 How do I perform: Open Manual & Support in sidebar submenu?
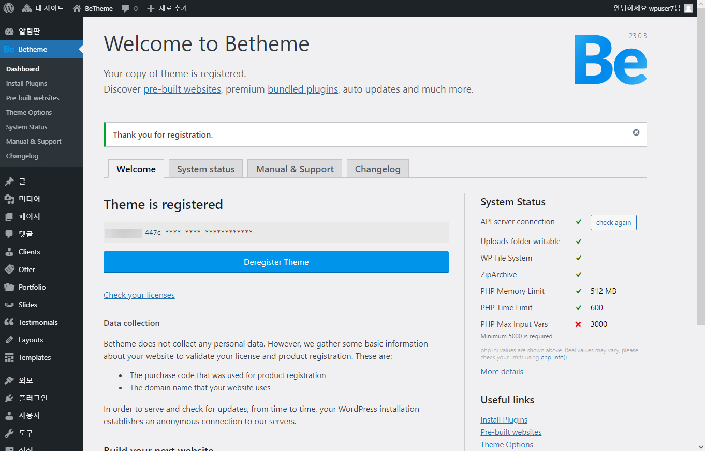tap(34, 141)
